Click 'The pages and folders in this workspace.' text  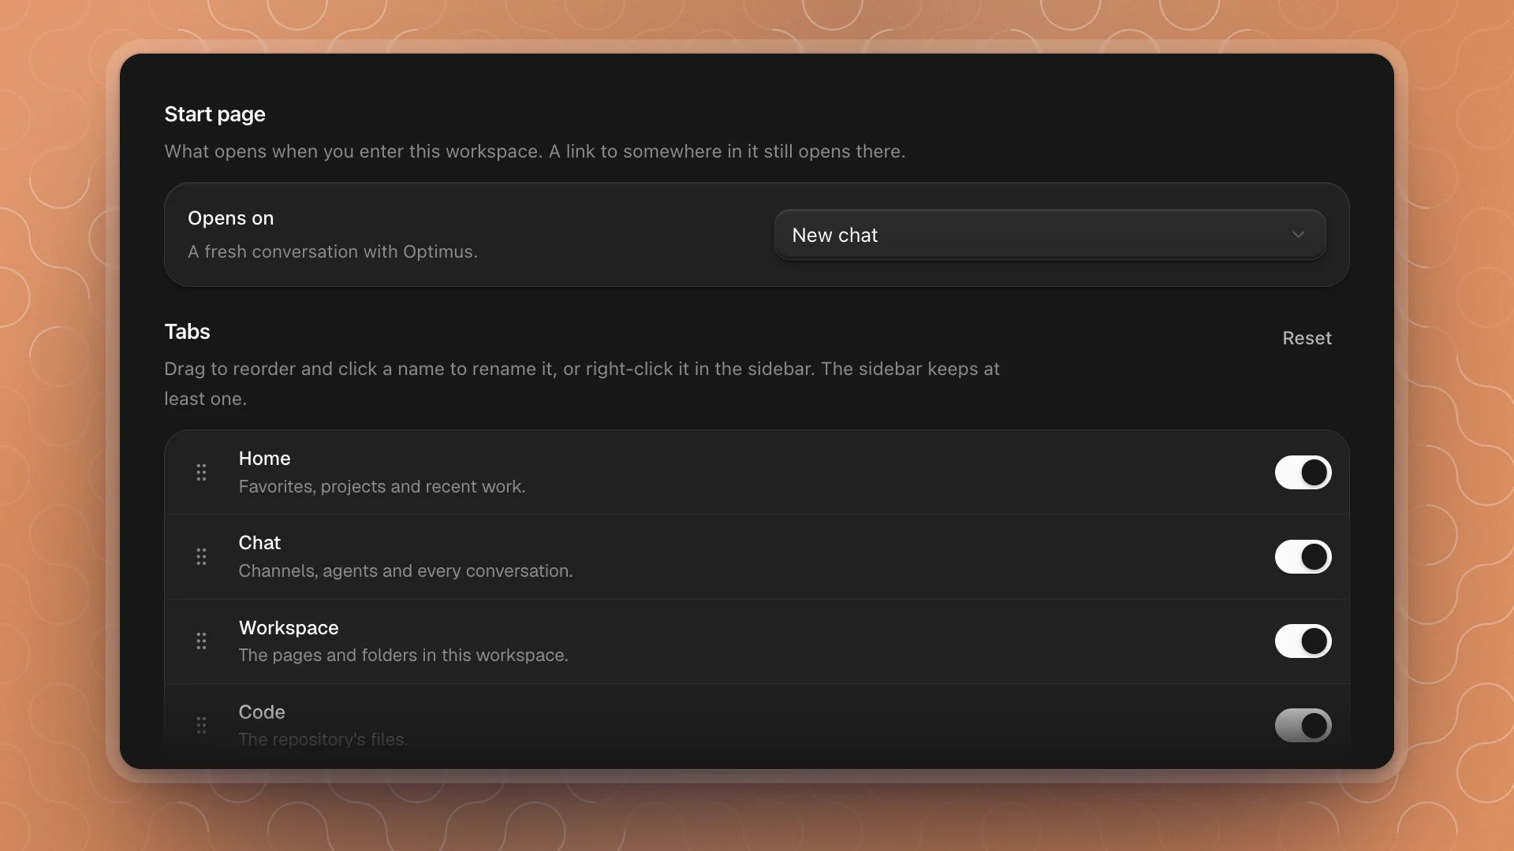(403, 656)
